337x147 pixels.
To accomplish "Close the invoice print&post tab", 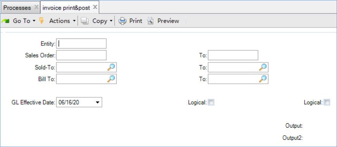I will [x=95, y=7].
